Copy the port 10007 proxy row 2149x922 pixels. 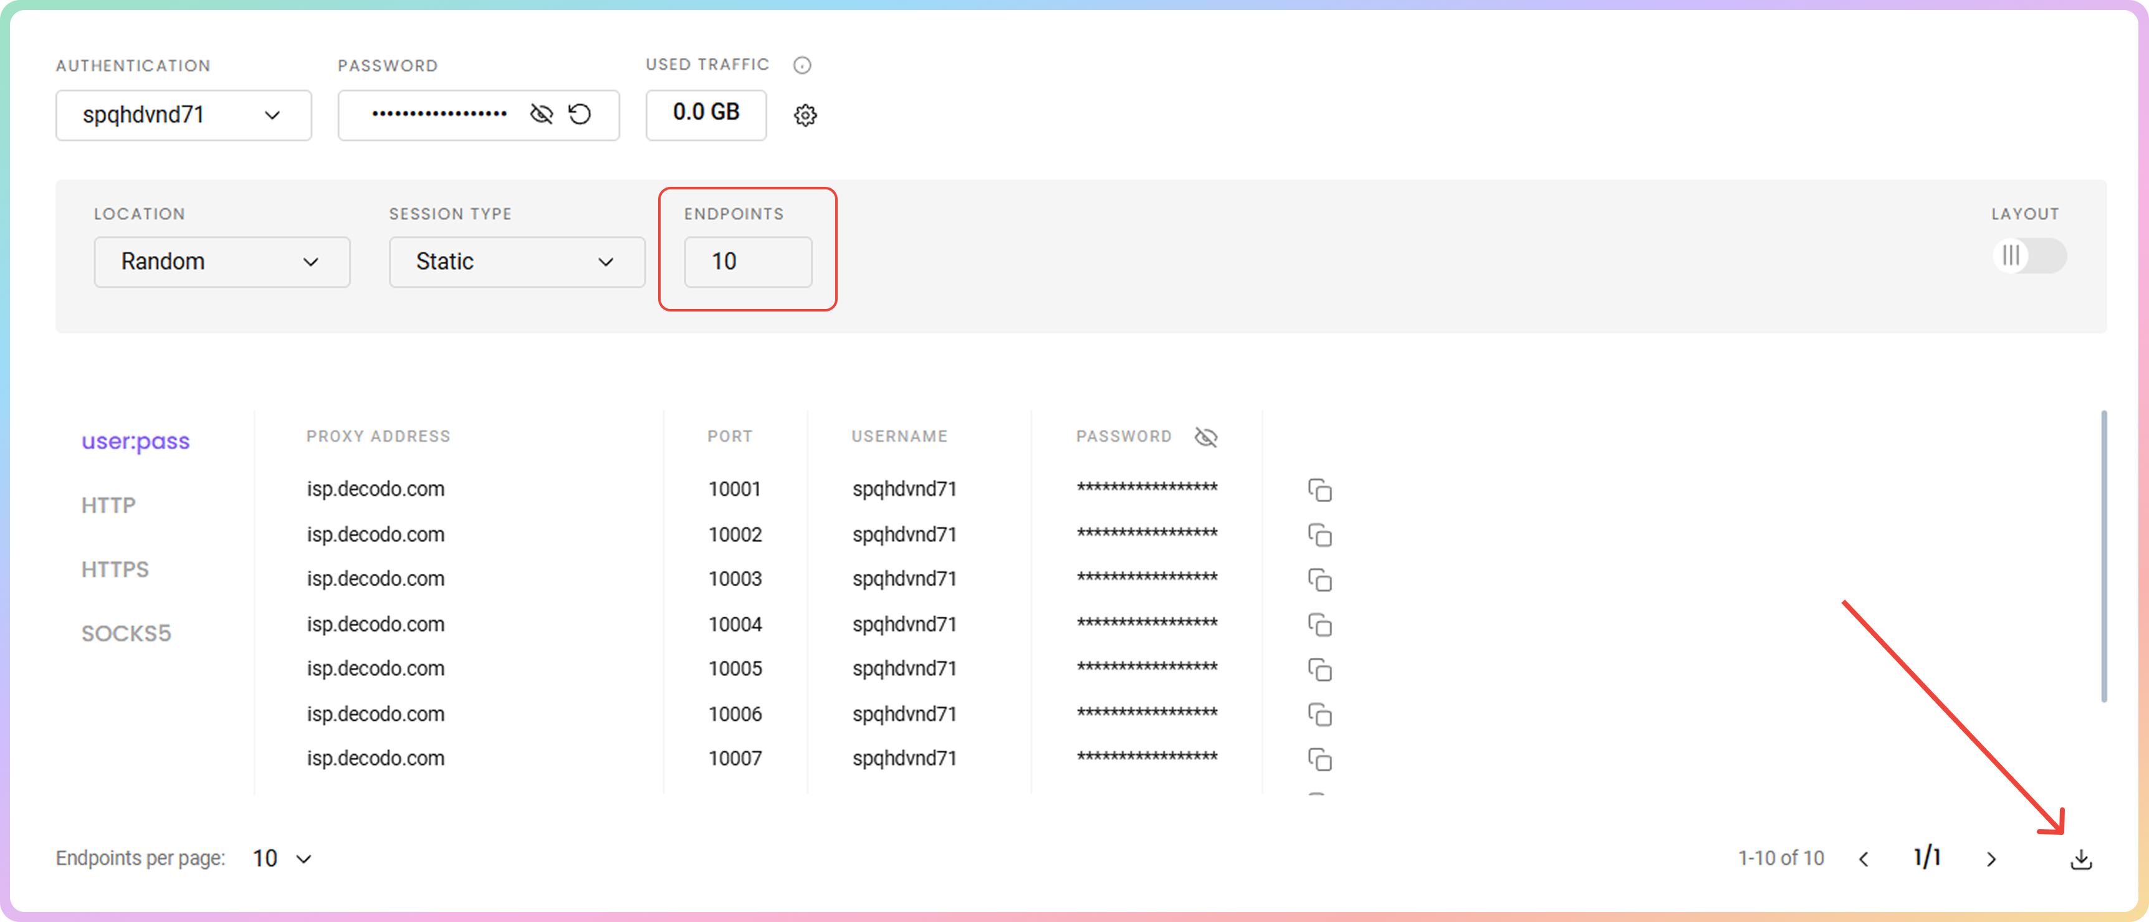[1319, 759]
